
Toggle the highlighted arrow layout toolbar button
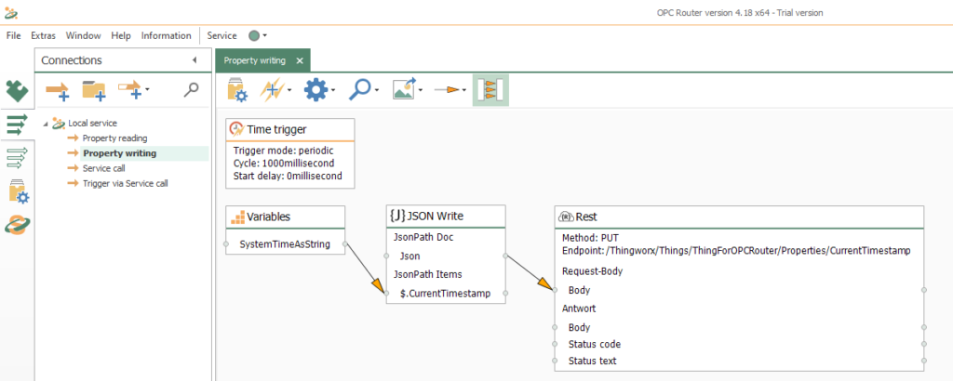tap(490, 90)
